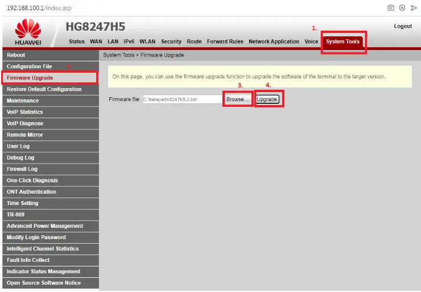
Task: Select Modify Login Password
Action: click(51, 237)
